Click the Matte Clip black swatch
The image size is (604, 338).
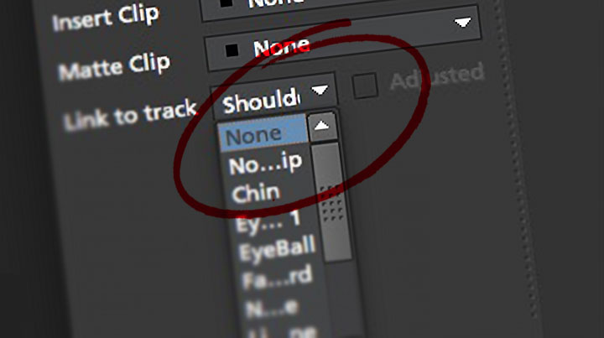(x=232, y=50)
